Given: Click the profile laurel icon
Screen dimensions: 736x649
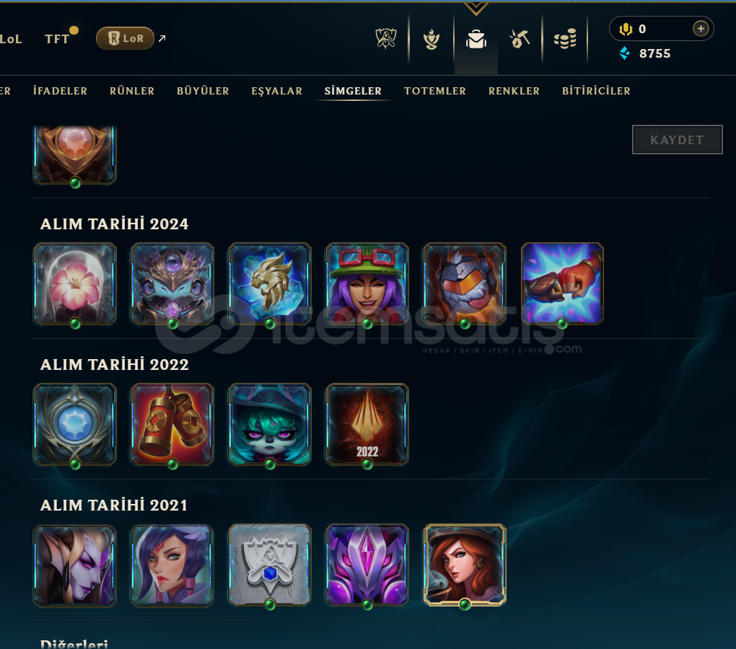Looking at the screenshot, I should click(x=431, y=40).
